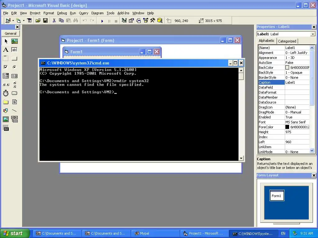318x238 pixels.
Task: Click the Copy toolbar icon
Action: point(61,20)
